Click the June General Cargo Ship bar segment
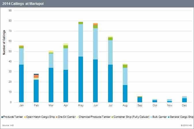 (95, 81)
